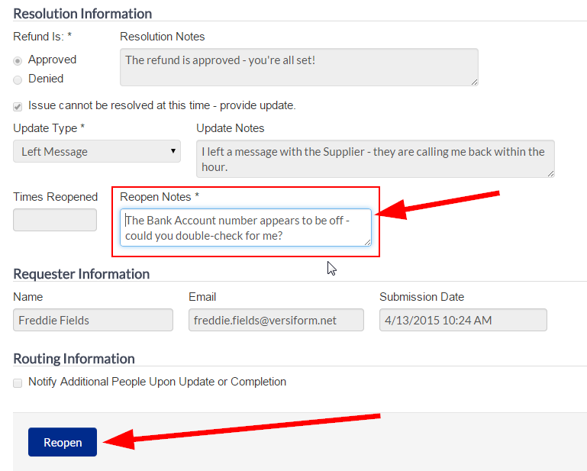The width and height of the screenshot is (587, 471).
Task: Enable Notify Additional People checkbox
Action: (18, 382)
